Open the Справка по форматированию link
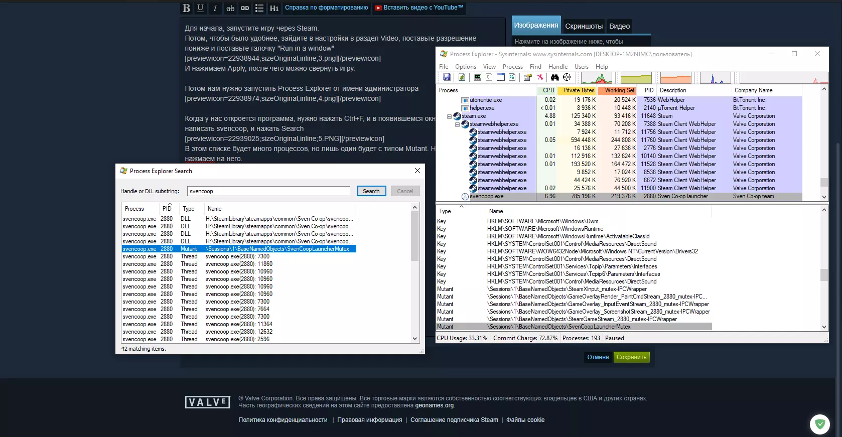 [327, 8]
